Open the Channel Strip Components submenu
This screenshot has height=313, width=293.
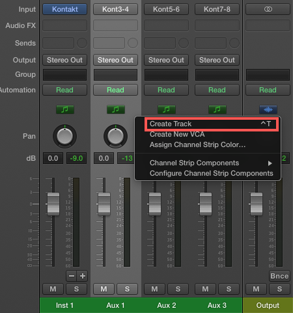point(208,163)
